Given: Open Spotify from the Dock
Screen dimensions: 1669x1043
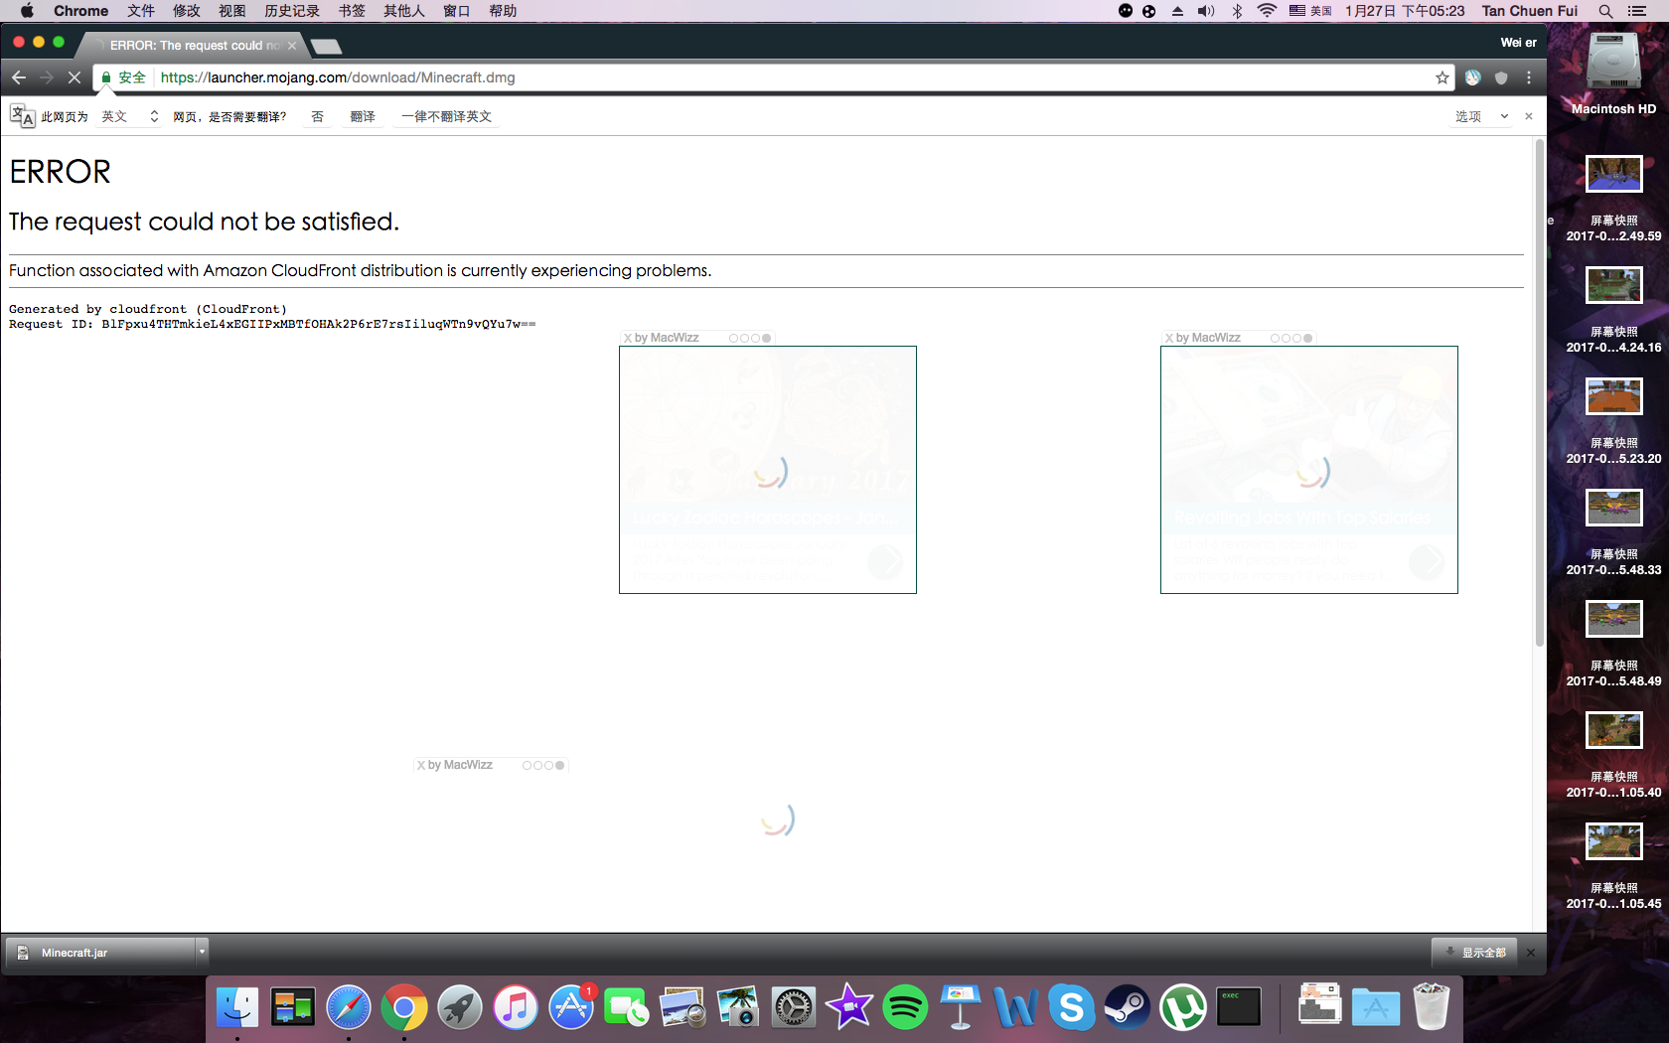Looking at the screenshot, I should [x=905, y=1008].
